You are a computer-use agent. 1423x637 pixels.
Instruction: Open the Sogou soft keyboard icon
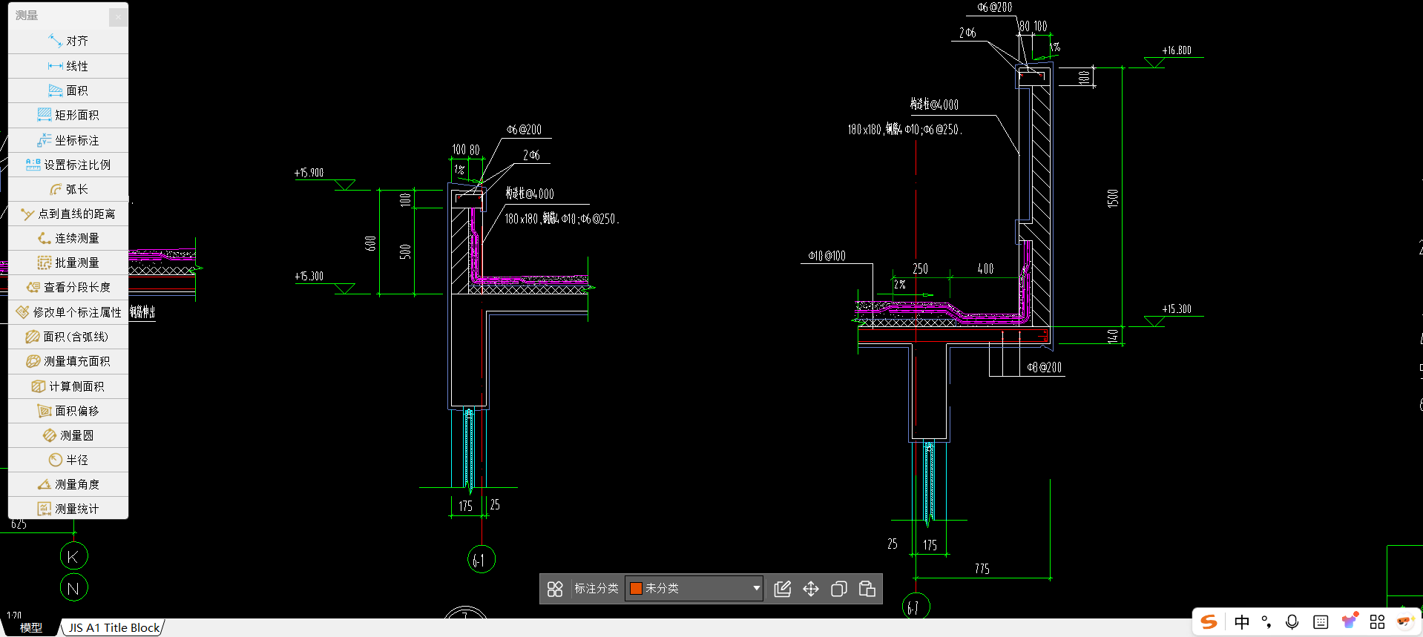1321,622
